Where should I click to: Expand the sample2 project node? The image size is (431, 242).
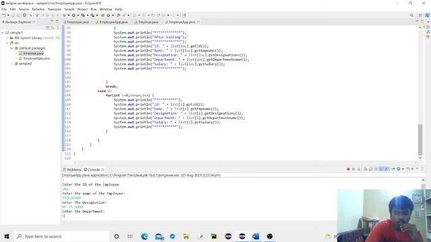(x=12, y=64)
